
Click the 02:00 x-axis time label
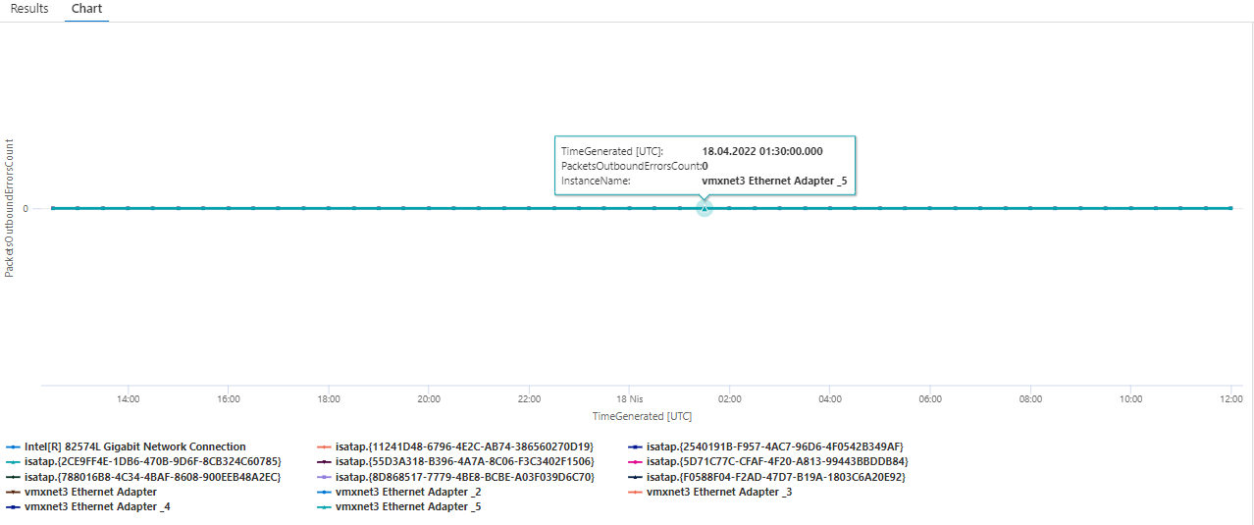point(729,399)
